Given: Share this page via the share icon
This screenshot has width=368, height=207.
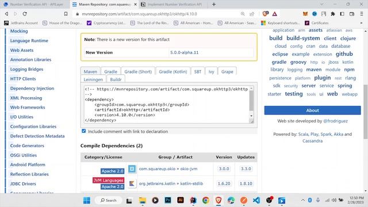Looking at the screenshot, I should tap(252, 14).
